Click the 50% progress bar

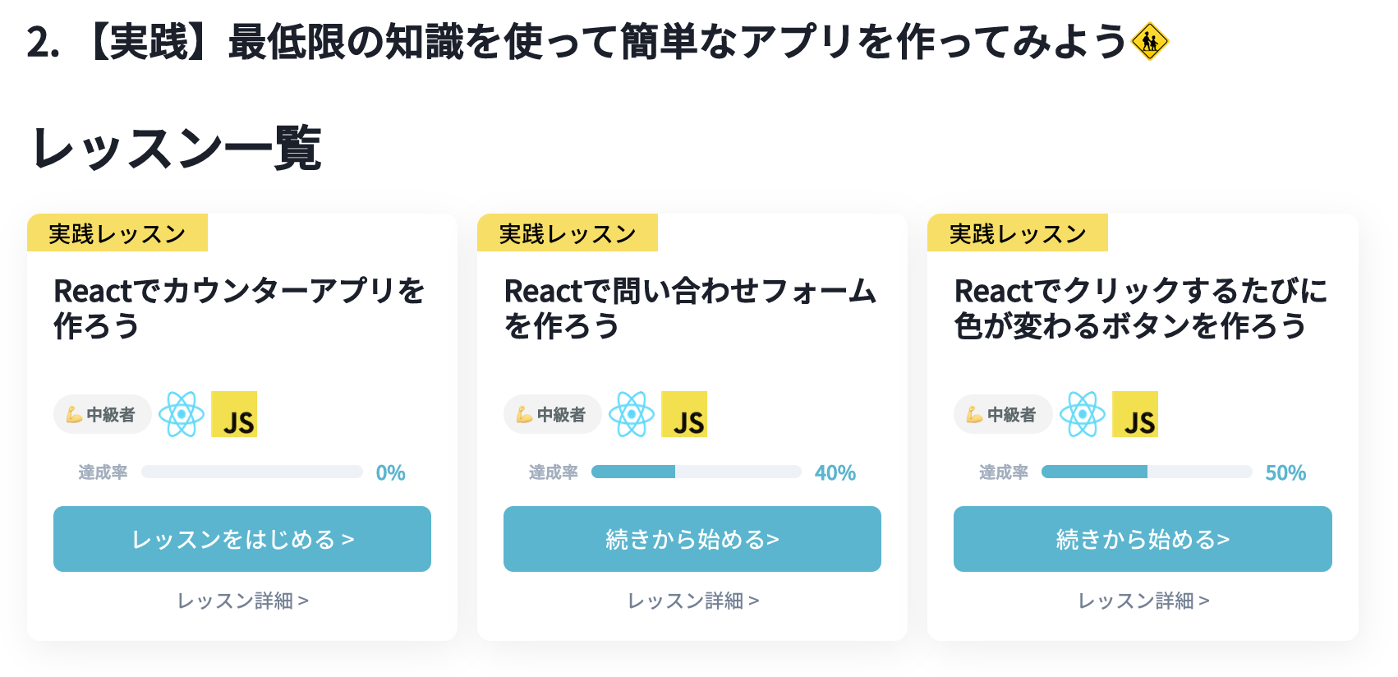click(1146, 472)
